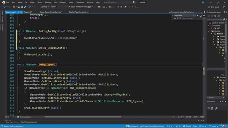Click in the Search (Ctrl+Q) box
The height and width of the screenshot is (128, 228).
click(117, 2)
